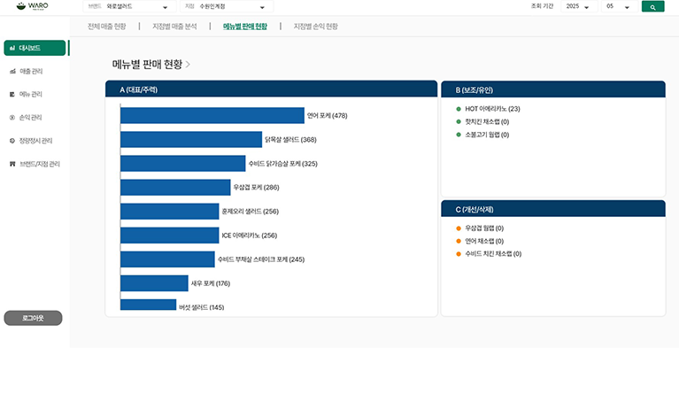This screenshot has height=394, width=679.
Task: Click the 손익 관리 sidebar icon
Action: 12,117
